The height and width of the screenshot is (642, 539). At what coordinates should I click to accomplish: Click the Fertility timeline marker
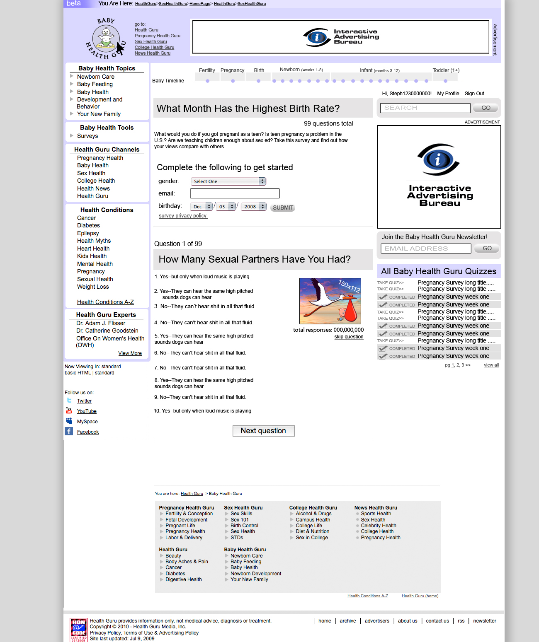tap(207, 81)
